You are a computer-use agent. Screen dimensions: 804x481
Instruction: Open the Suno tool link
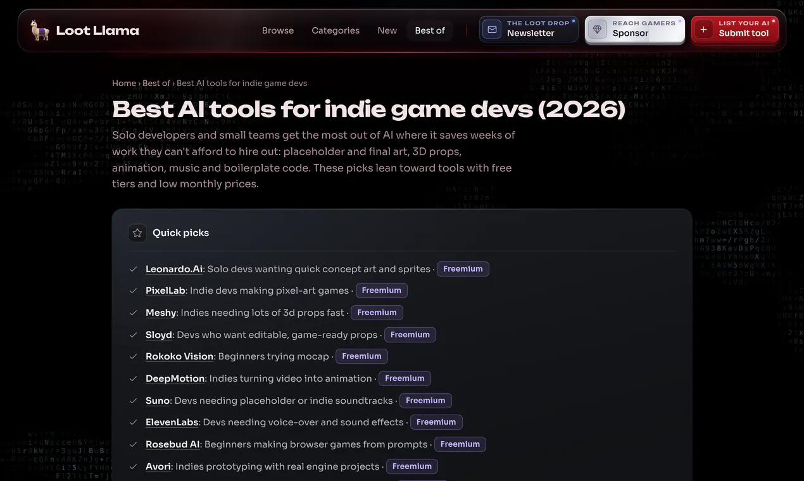[158, 401]
